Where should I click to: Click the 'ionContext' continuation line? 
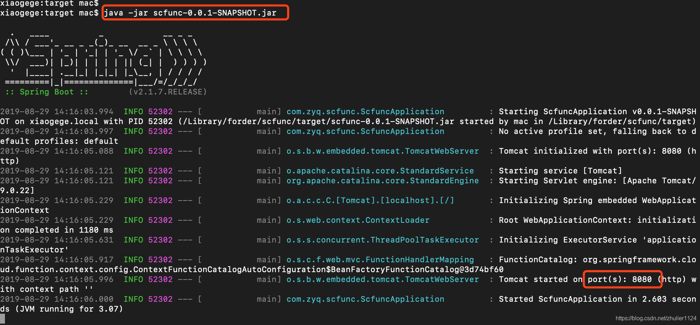25,210
